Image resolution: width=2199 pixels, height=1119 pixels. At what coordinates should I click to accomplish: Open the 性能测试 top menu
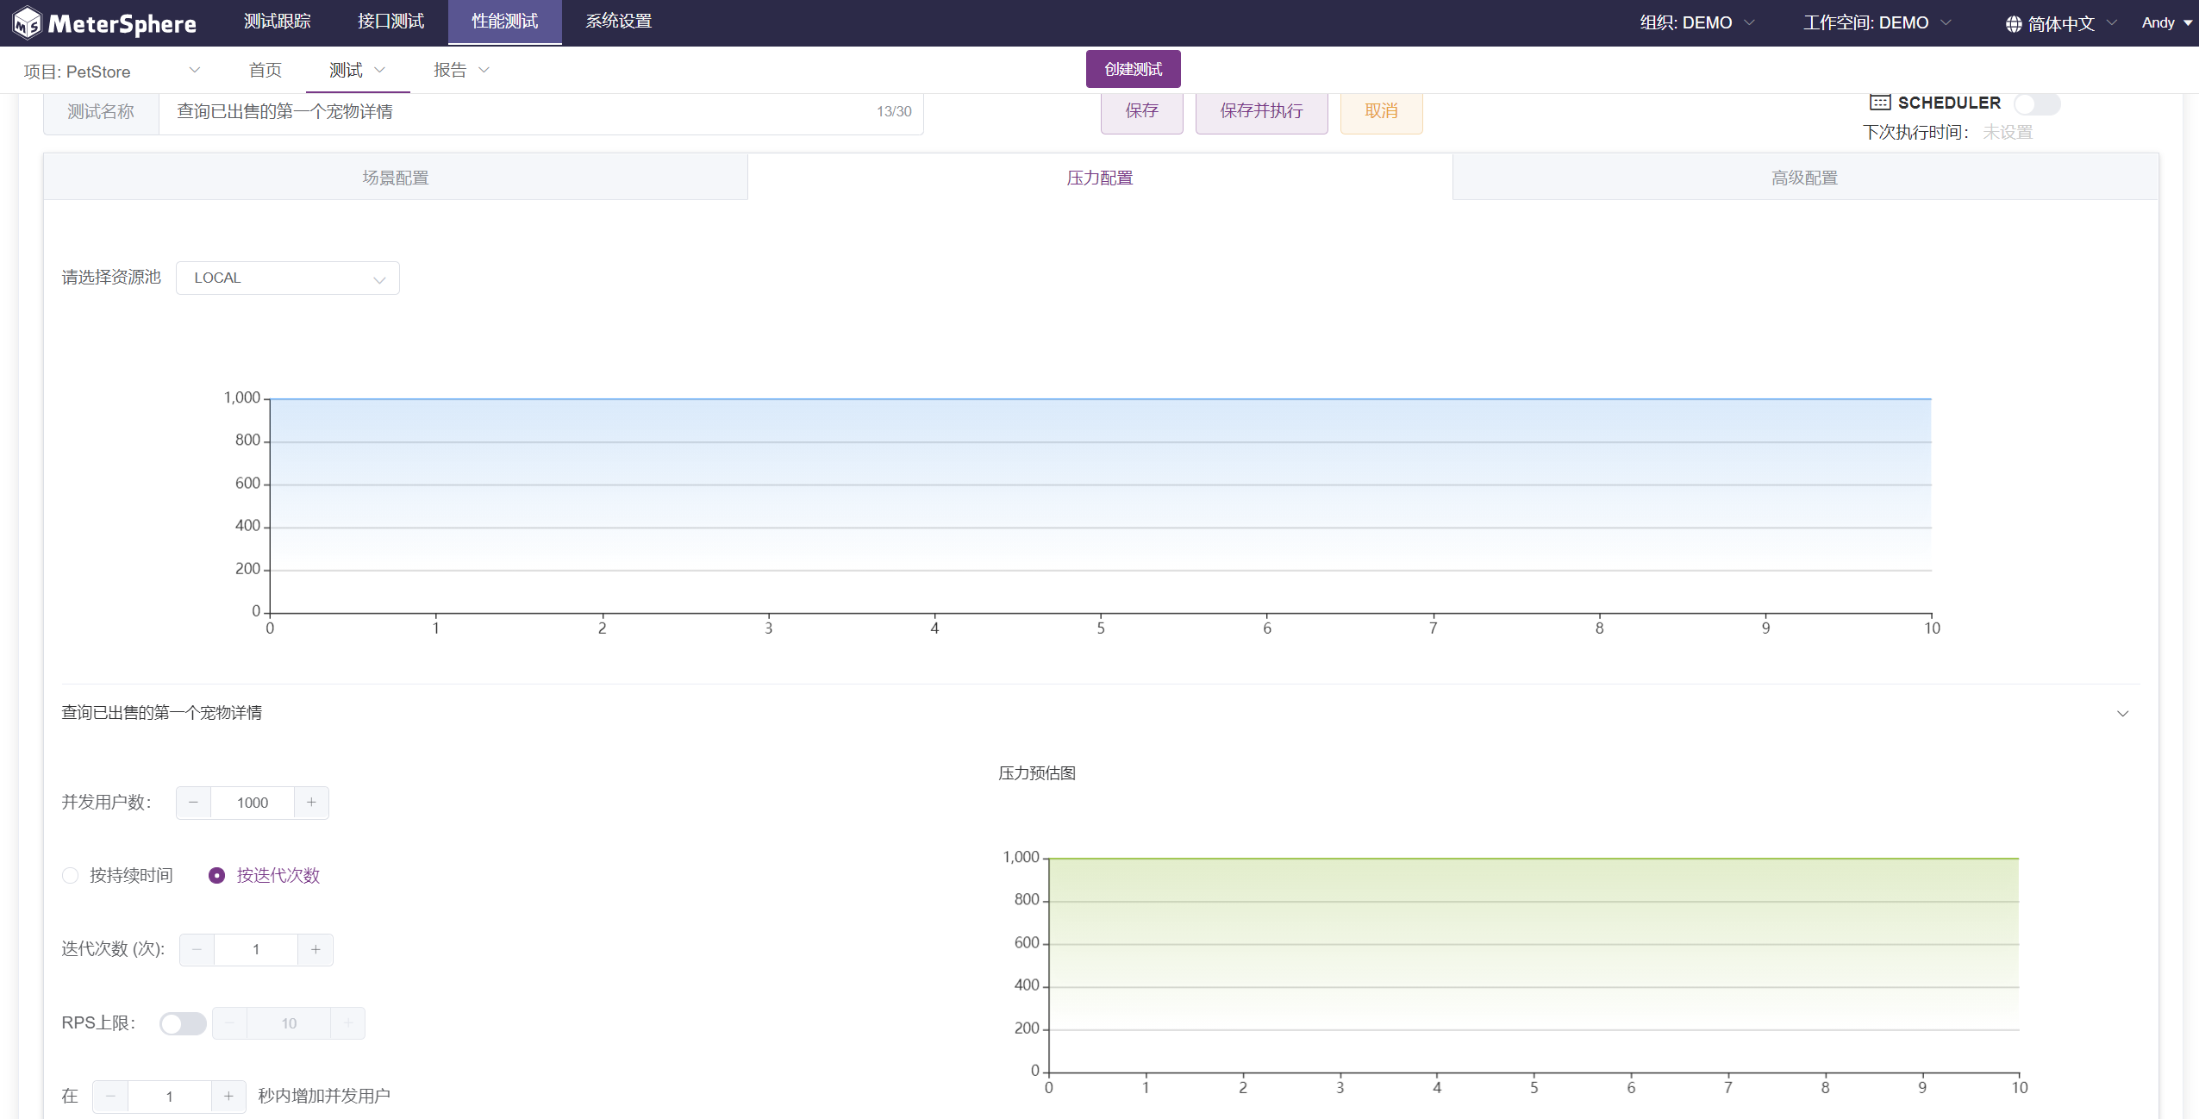click(x=504, y=22)
